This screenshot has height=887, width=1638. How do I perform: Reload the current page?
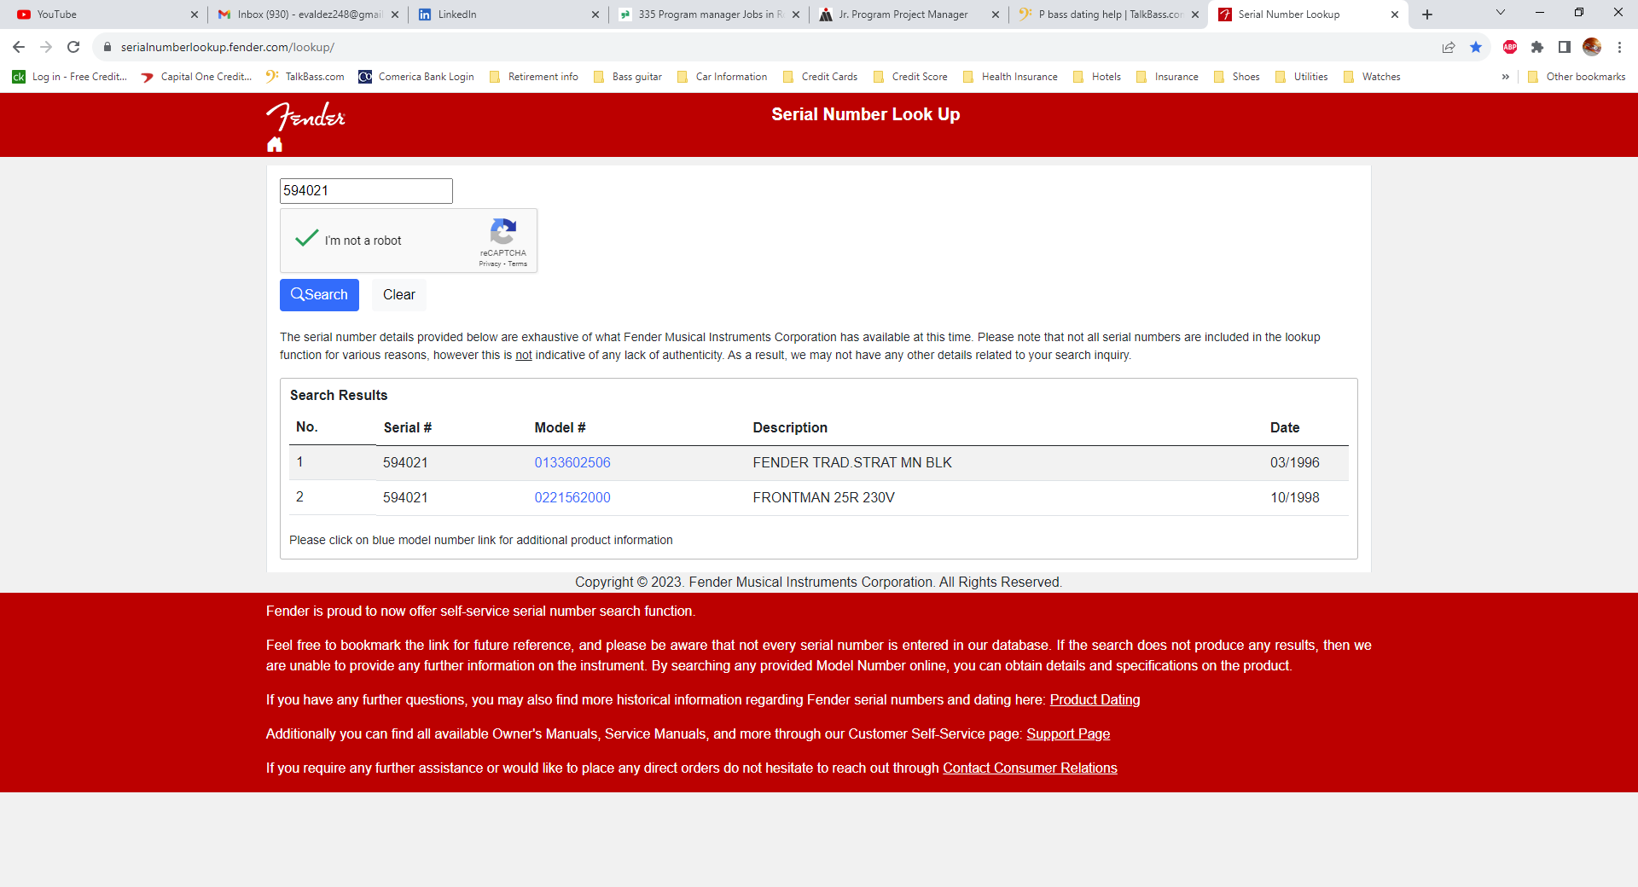tap(73, 47)
